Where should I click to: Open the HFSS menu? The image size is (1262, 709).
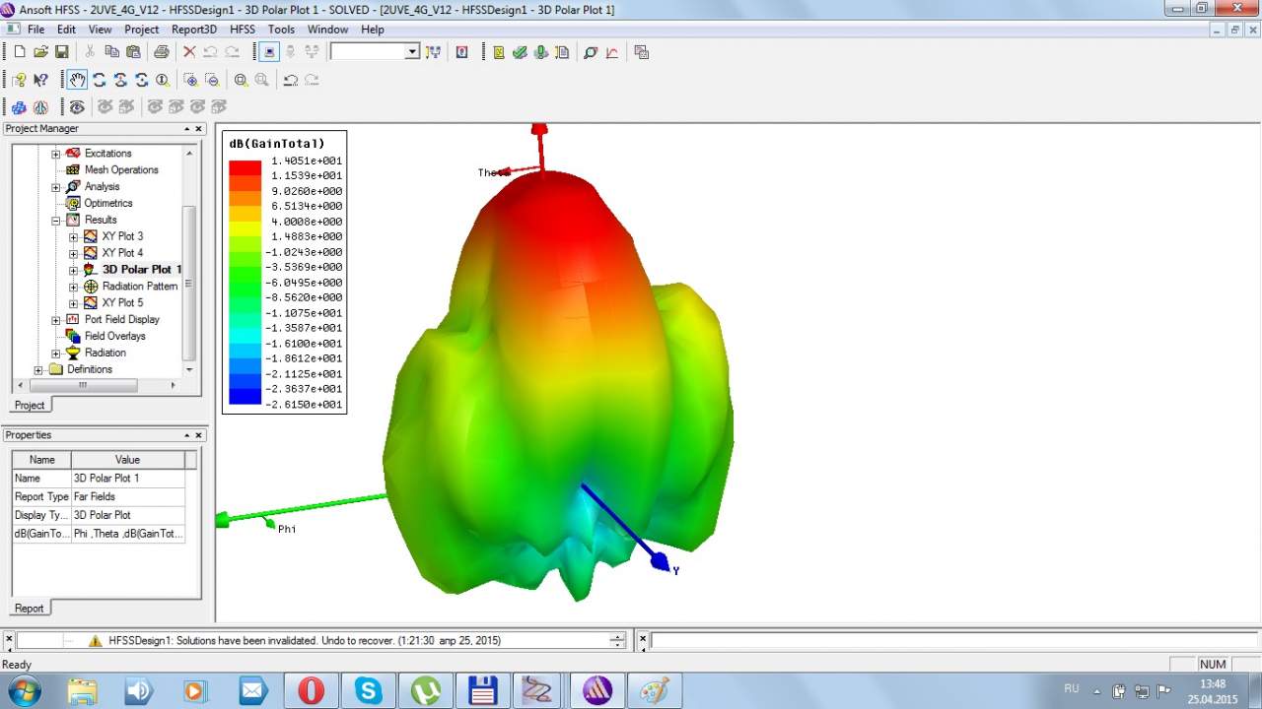point(242,30)
